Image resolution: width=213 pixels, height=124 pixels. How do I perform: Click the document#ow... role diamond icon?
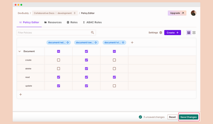(96, 42)
